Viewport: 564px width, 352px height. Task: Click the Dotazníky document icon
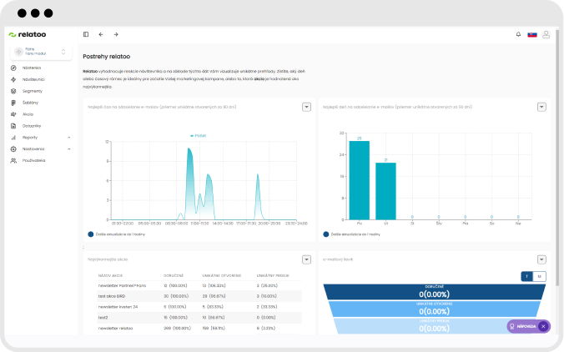[13, 126]
